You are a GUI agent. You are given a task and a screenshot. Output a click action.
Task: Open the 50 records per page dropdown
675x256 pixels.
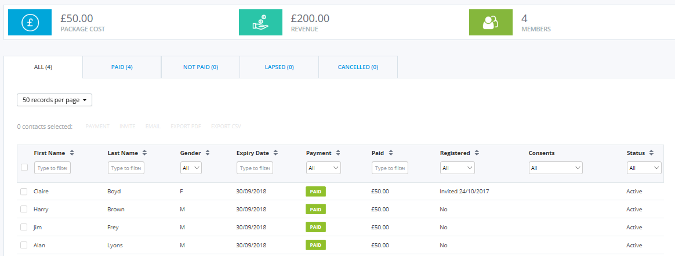click(55, 100)
